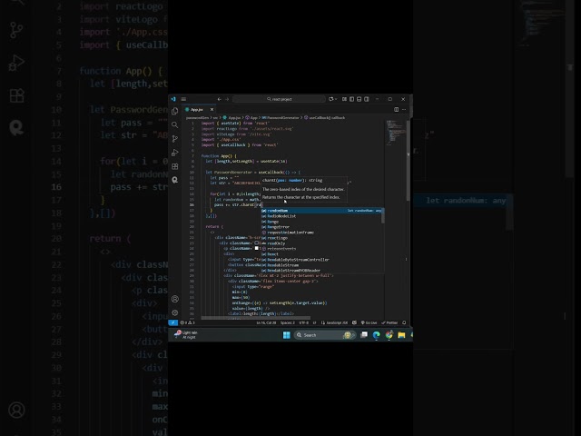This screenshot has height=436, width=581.
Task: Open the remote window status bar button
Action: pyautogui.click(x=173, y=322)
